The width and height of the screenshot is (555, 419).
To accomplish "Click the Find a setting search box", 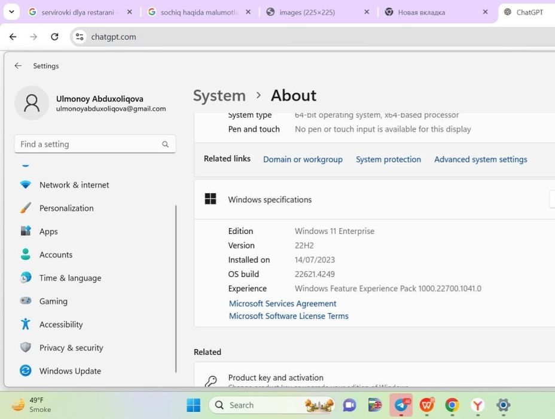I will point(90,144).
